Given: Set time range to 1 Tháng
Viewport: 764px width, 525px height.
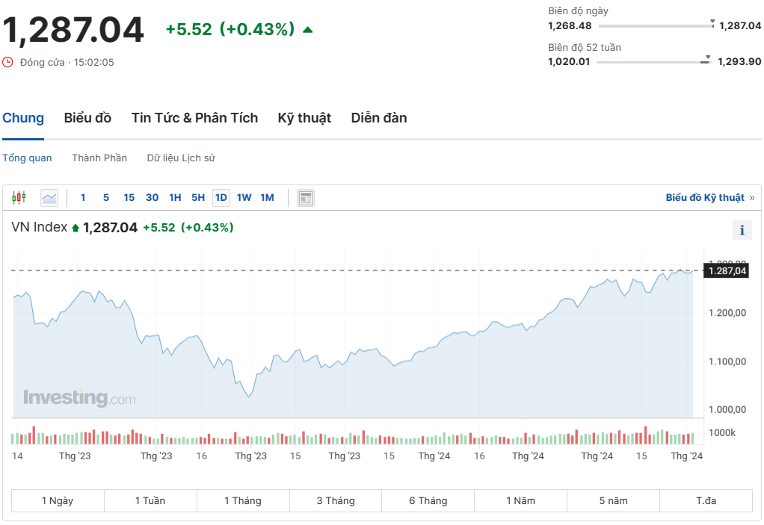Looking at the screenshot, I should pos(243,500).
